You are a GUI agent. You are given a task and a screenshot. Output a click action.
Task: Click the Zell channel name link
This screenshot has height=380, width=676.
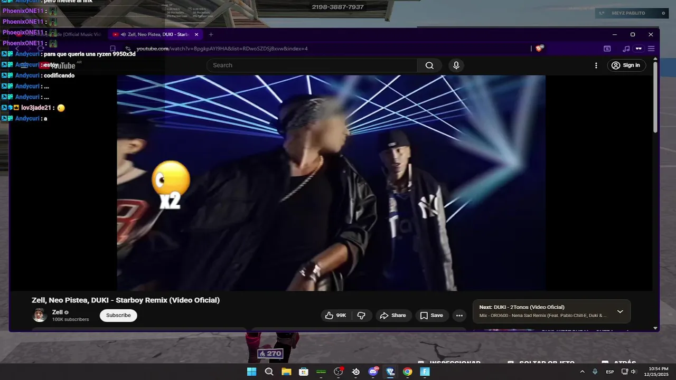(x=57, y=312)
